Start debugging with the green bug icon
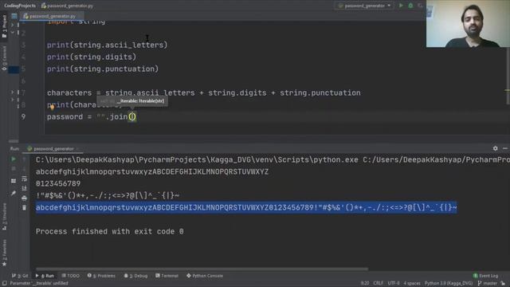Viewport: 510px width, 287px height. (x=410, y=6)
